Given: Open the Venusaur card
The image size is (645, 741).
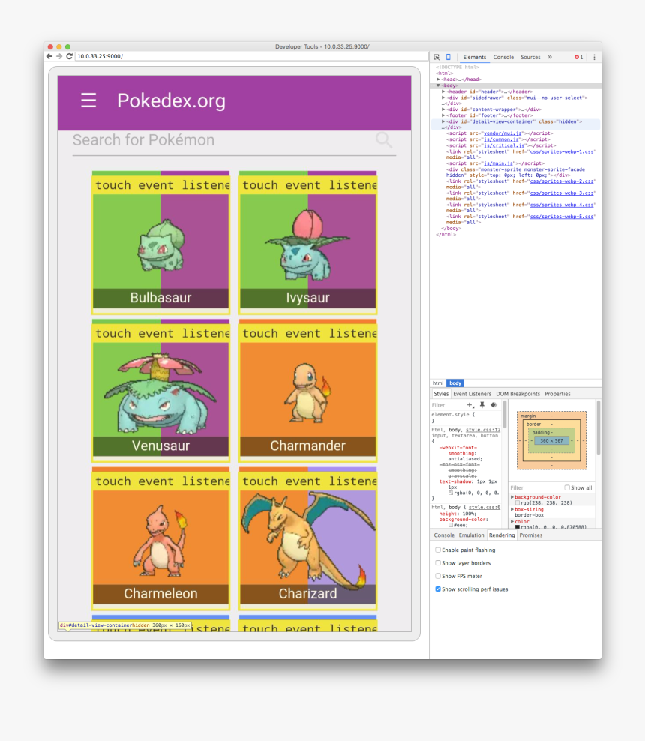Looking at the screenshot, I should pos(160,391).
